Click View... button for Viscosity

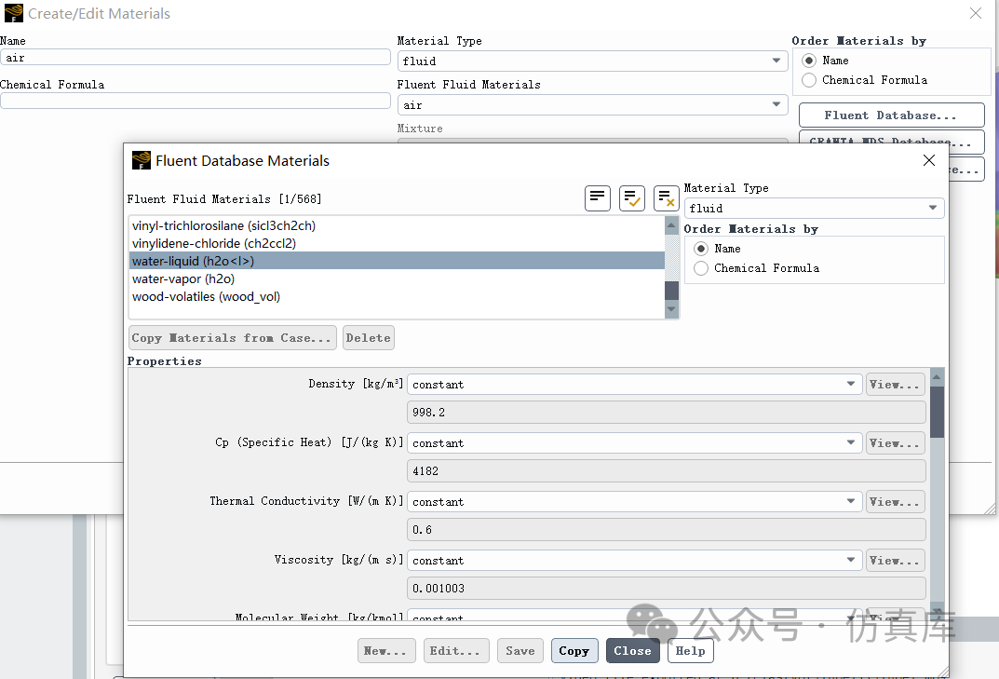pyautogui.click(x=895, y=561)
